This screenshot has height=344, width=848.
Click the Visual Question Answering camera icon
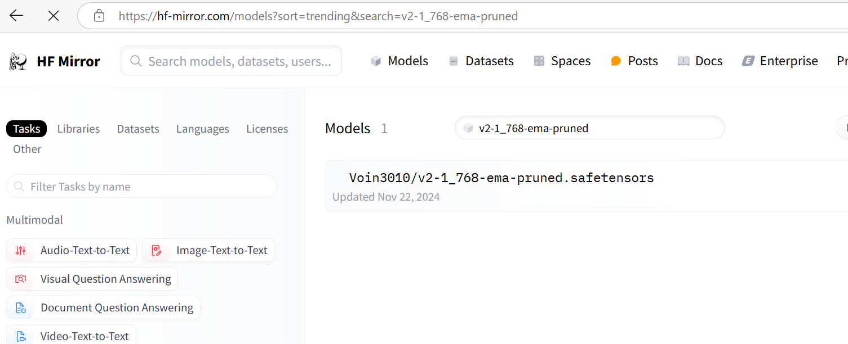[x=21, y=279]
